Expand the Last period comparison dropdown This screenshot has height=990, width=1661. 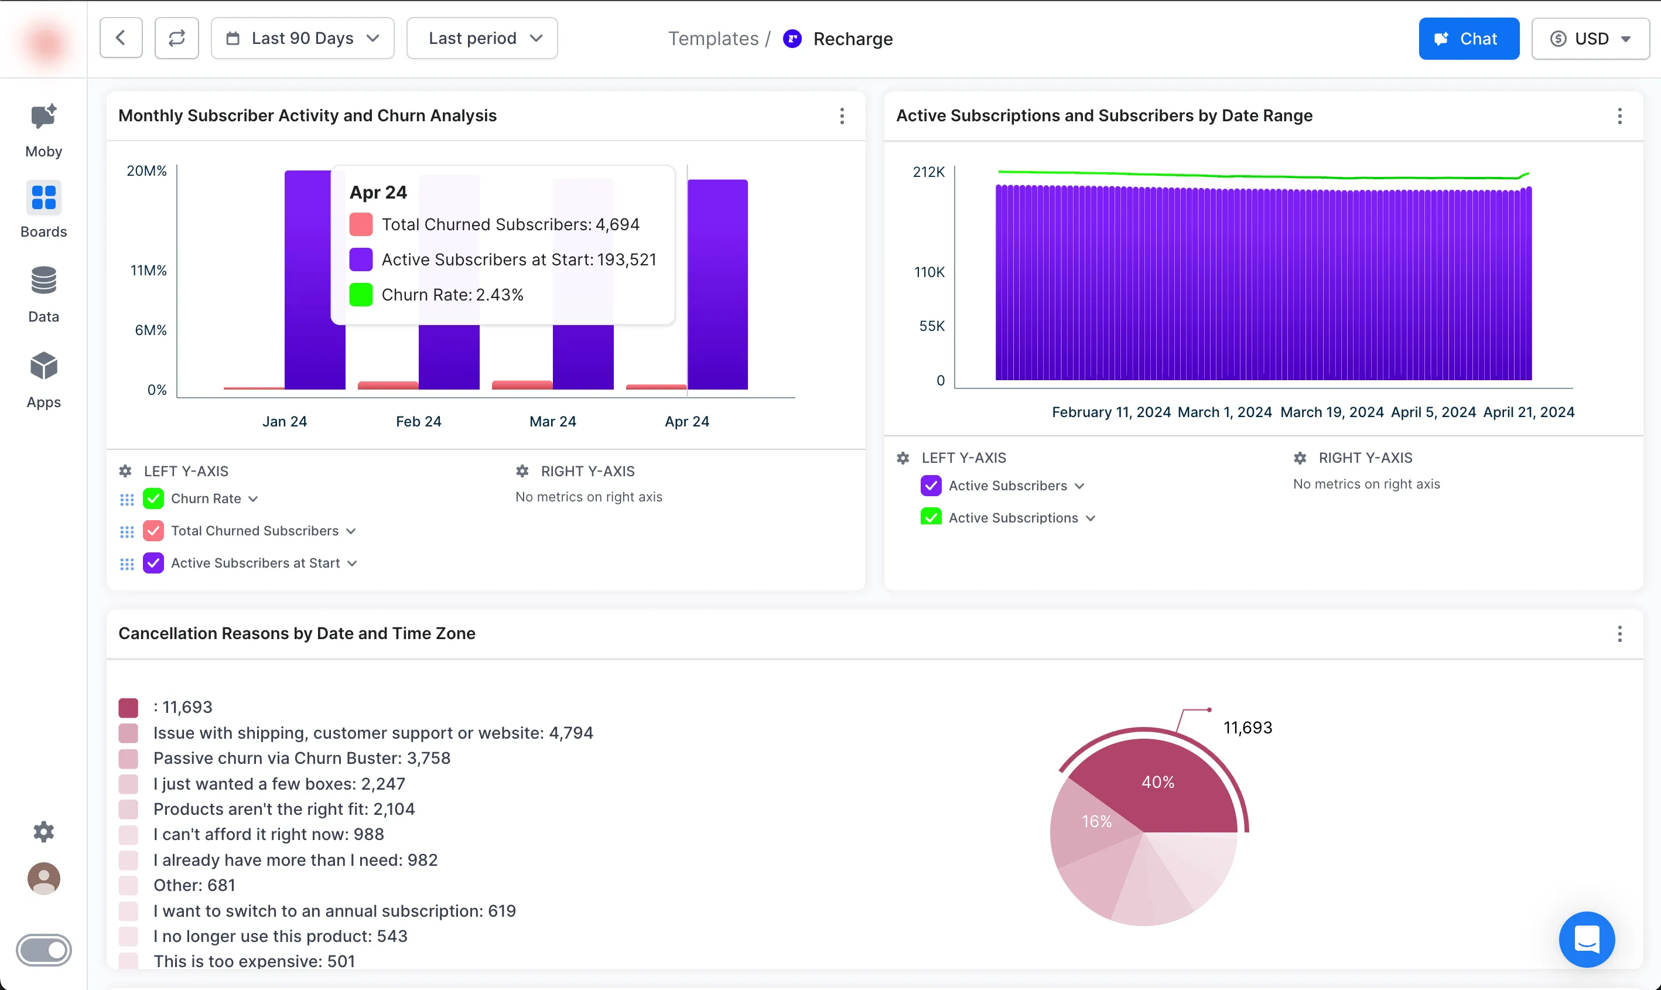[482, 38]
